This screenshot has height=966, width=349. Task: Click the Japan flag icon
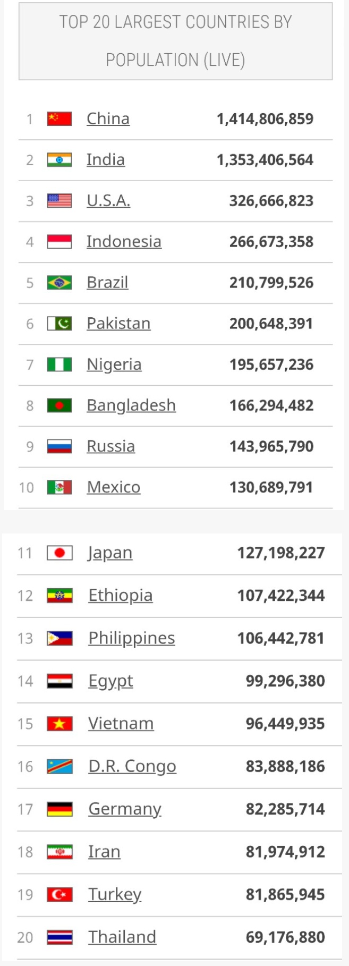click(x=59, y=553)
